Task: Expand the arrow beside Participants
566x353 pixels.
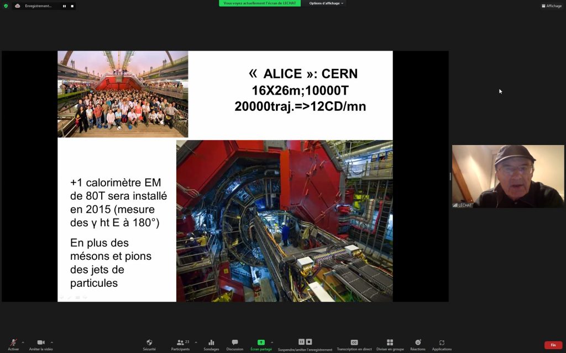Action: 196,342
